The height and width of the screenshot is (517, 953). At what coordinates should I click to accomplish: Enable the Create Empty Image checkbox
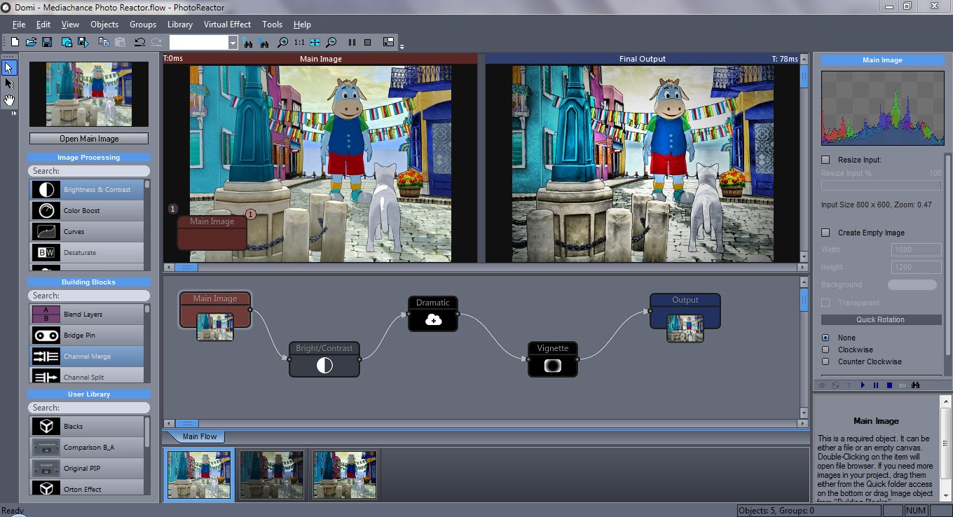tap(825, 233)
